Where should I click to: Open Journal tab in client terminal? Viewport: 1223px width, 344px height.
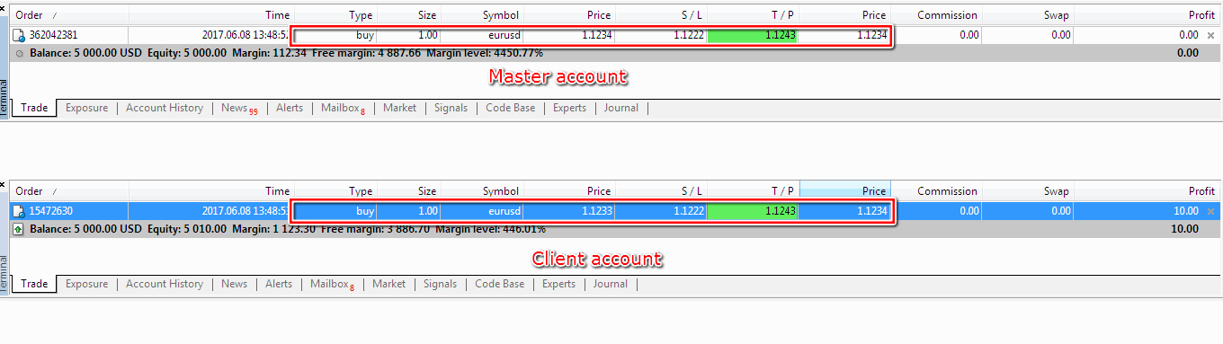pos(610,284)
